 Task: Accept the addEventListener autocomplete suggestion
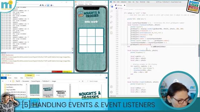[x=159, y=47]
